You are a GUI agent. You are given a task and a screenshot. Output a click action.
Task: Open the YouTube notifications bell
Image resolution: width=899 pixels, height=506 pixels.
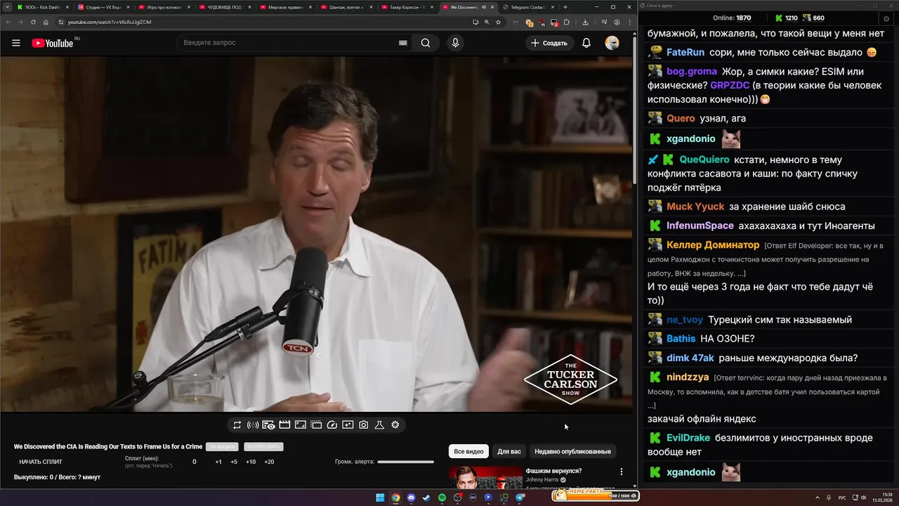pyautogui.click(x=586, y=43)
